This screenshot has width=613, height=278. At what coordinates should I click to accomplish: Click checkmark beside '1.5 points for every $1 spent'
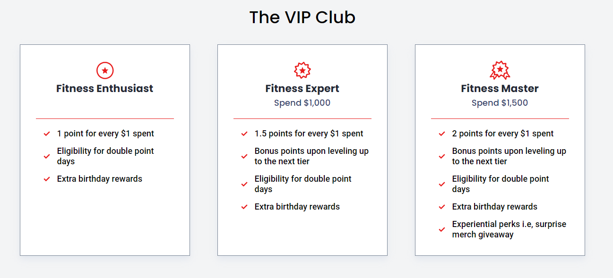point(244,134)
